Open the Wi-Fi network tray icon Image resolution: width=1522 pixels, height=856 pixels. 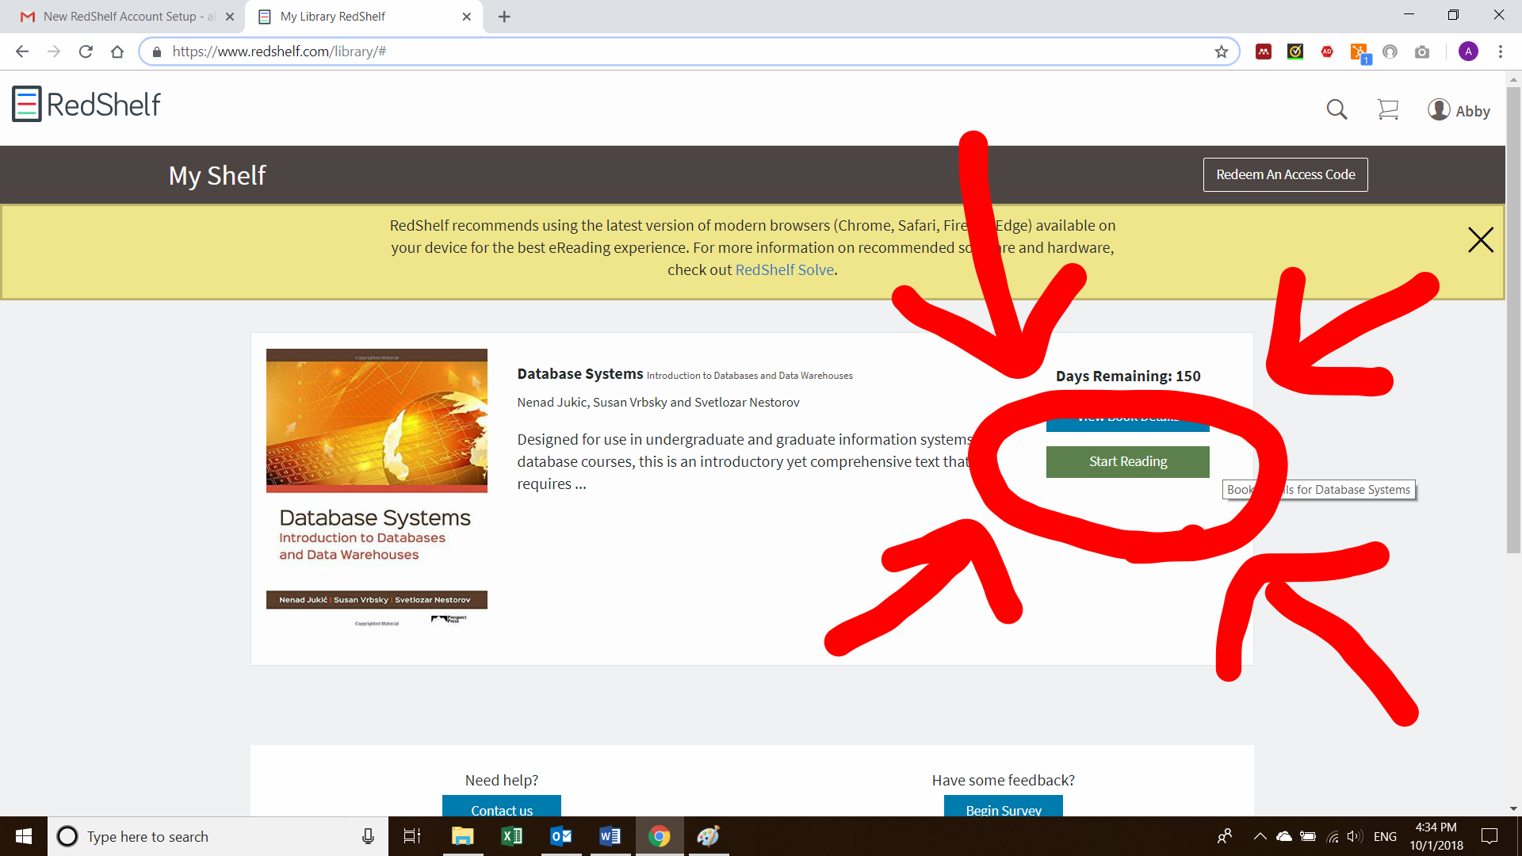pos(1333,836)
